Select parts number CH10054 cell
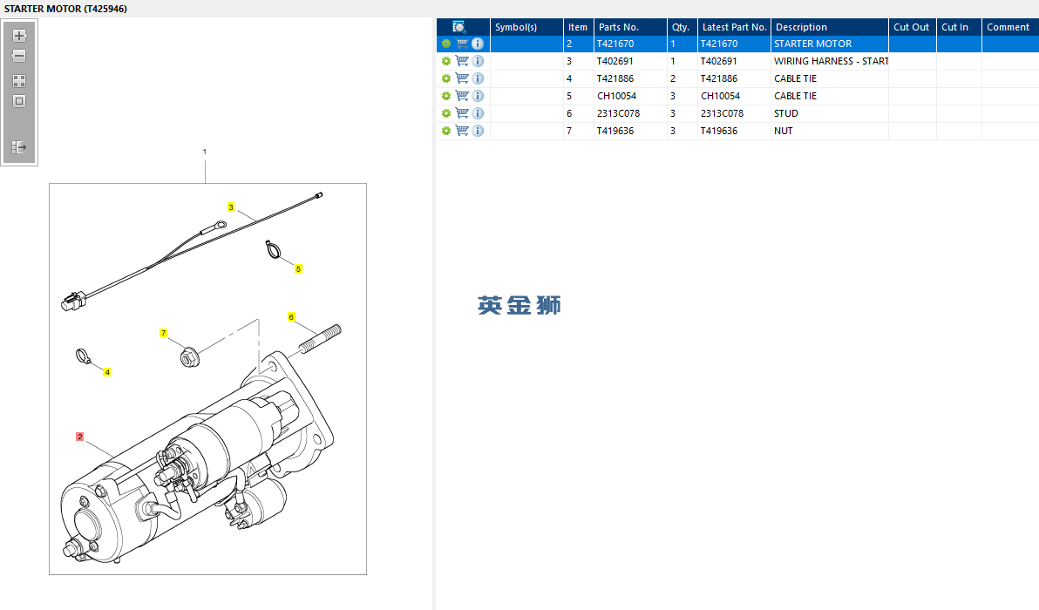The image size is (1039, 610). tap(630, 96)
